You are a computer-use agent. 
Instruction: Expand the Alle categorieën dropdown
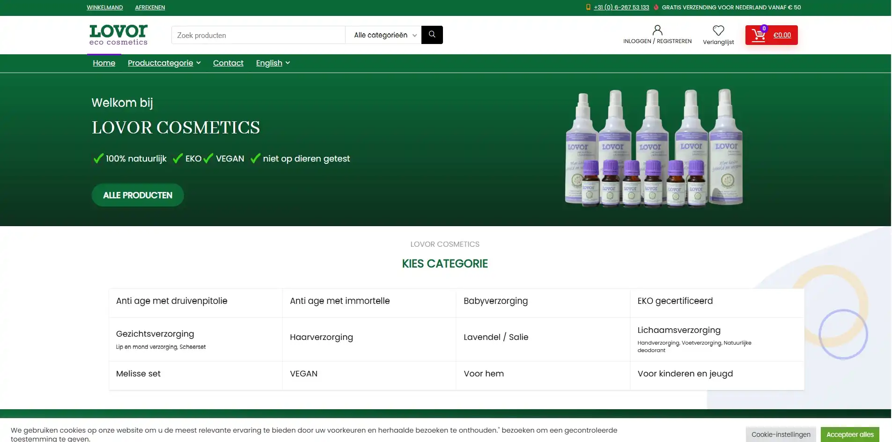tap(383, 35)
